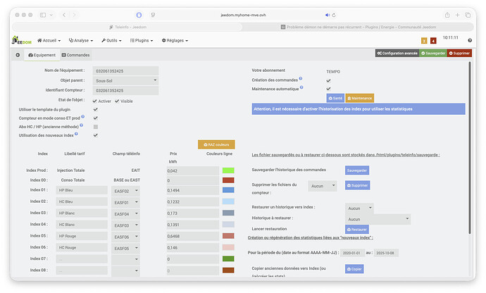Click the back arrow icon beside Equipement tab
This screenshot has height=293, width=486.
pos(17,55)
